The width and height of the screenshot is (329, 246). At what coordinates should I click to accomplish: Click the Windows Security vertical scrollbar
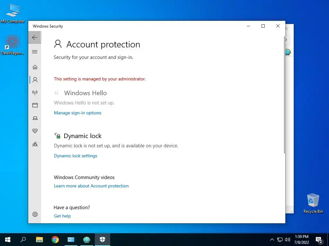(284, 95)
